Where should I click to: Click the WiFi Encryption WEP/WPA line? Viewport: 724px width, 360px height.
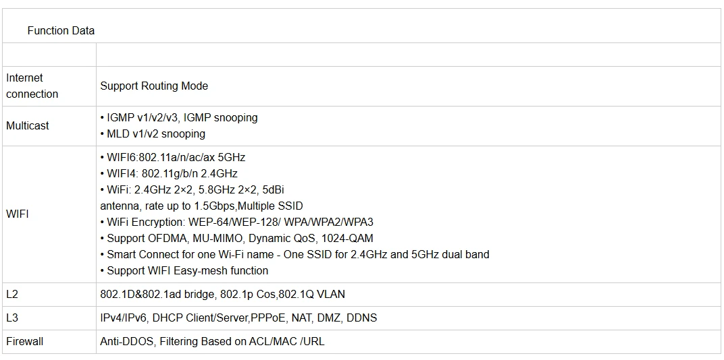(237, 222)
